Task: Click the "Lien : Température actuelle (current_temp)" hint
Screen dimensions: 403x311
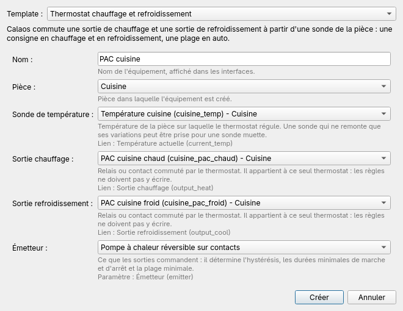Action: coord(165,143)
